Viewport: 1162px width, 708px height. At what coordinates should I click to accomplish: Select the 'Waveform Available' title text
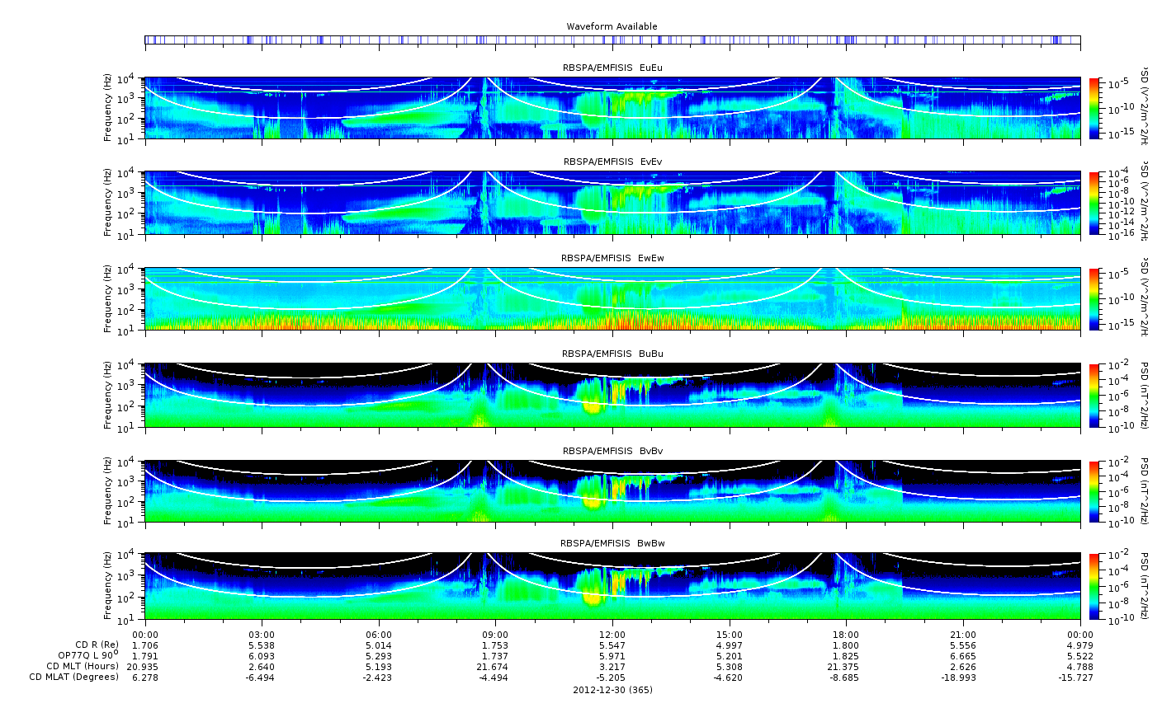pyautogui.click(x=612, y=26)
